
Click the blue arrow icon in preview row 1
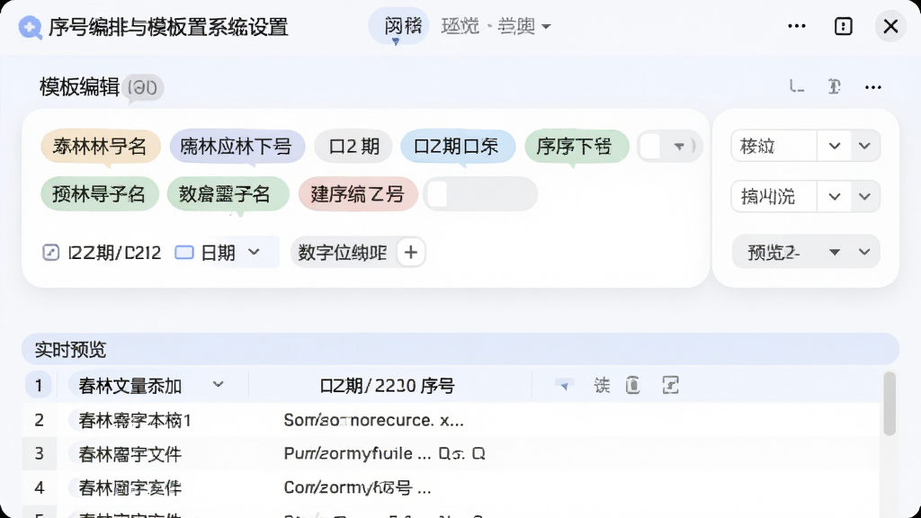564,385
